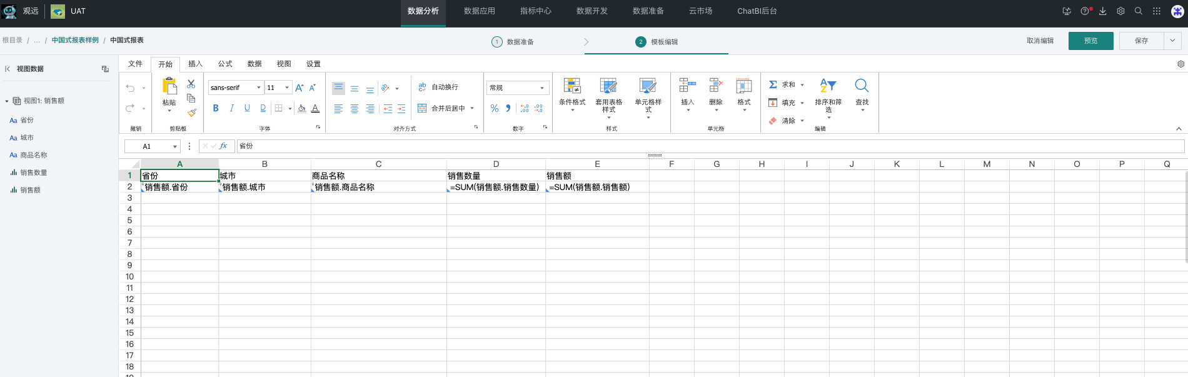
Task: Open the sans-serif font family dropdown
Action: 235,88
